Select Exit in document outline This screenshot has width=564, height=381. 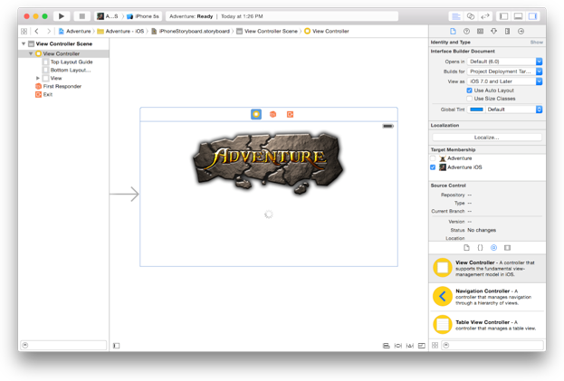point(43,94)
